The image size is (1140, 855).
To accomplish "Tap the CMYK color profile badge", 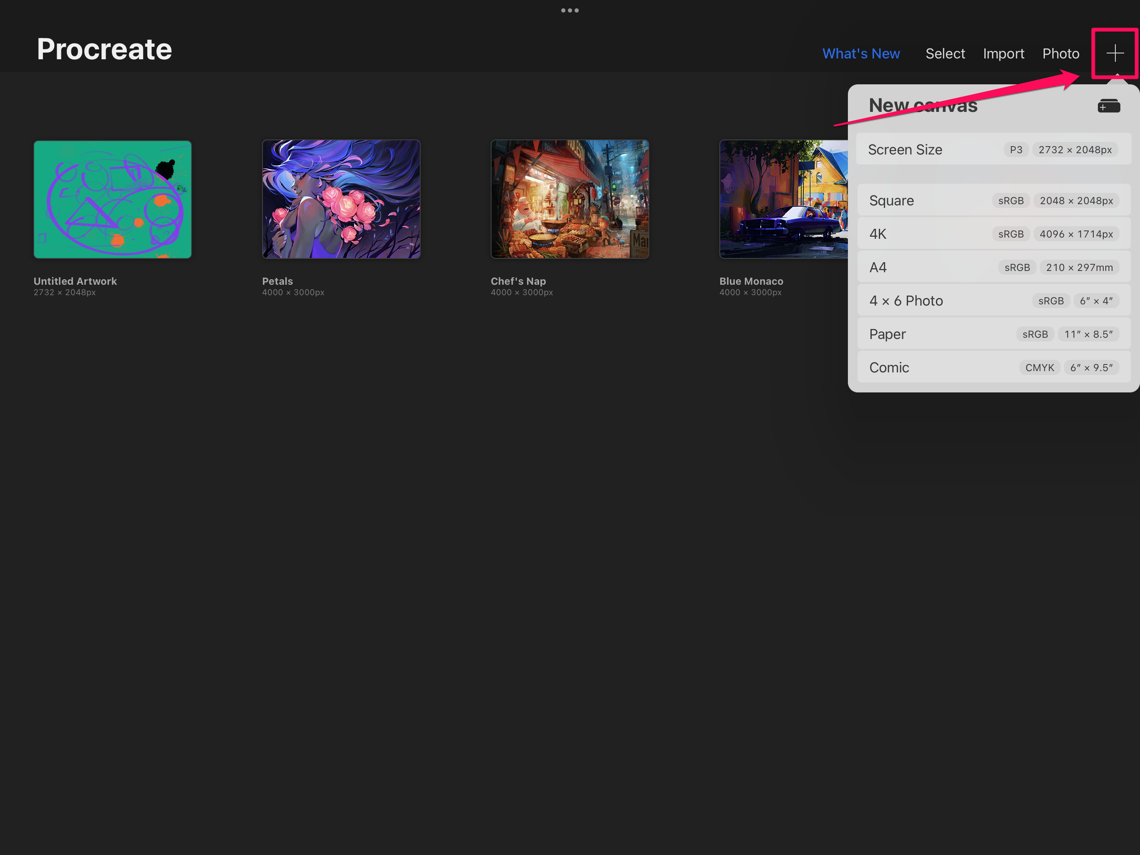I will coord(1039,368).
